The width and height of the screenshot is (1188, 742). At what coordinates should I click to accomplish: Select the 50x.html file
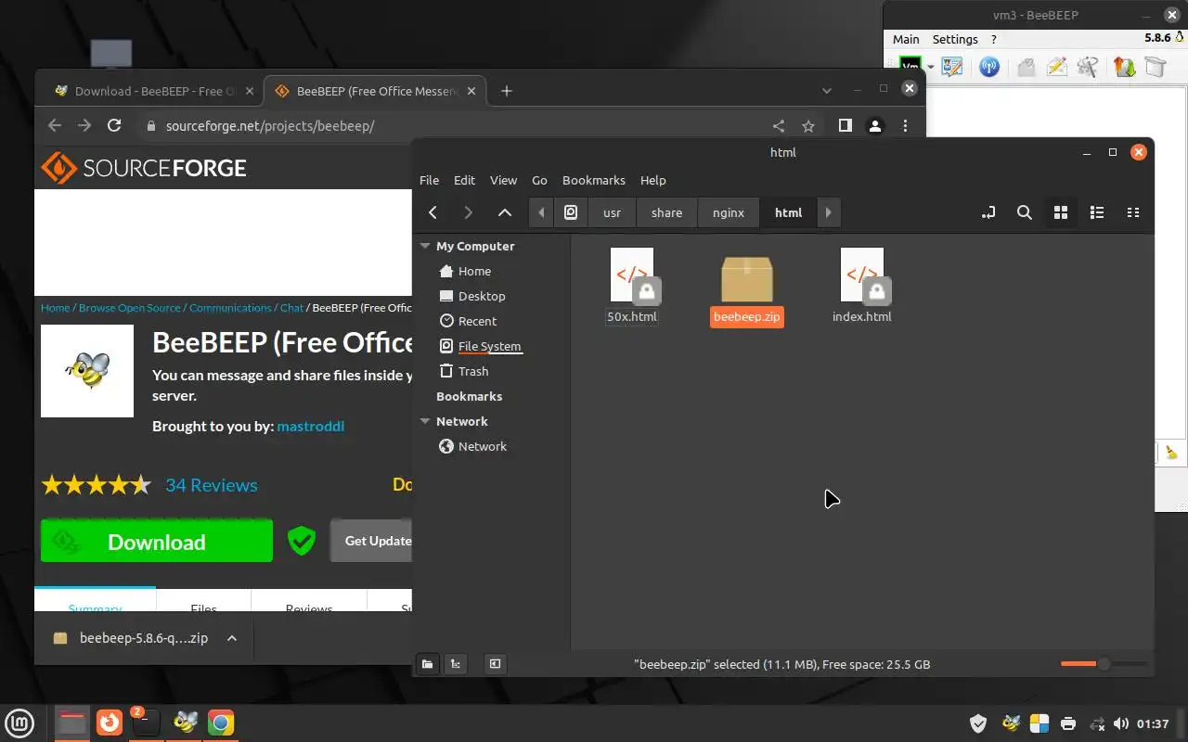coord(631,286)
